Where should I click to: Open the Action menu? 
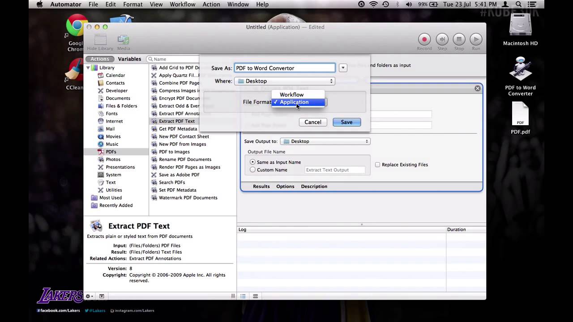(211, 4)
